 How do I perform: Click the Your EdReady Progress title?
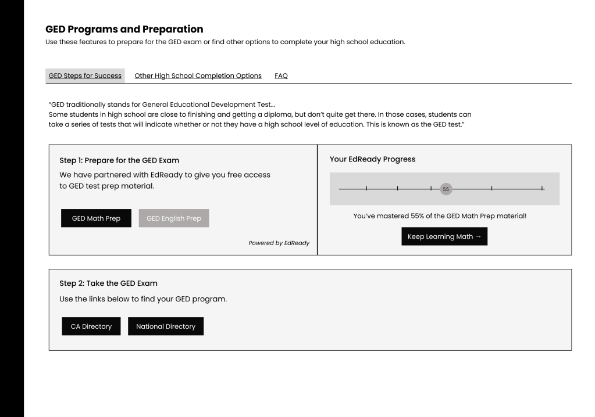pos(372,160)
